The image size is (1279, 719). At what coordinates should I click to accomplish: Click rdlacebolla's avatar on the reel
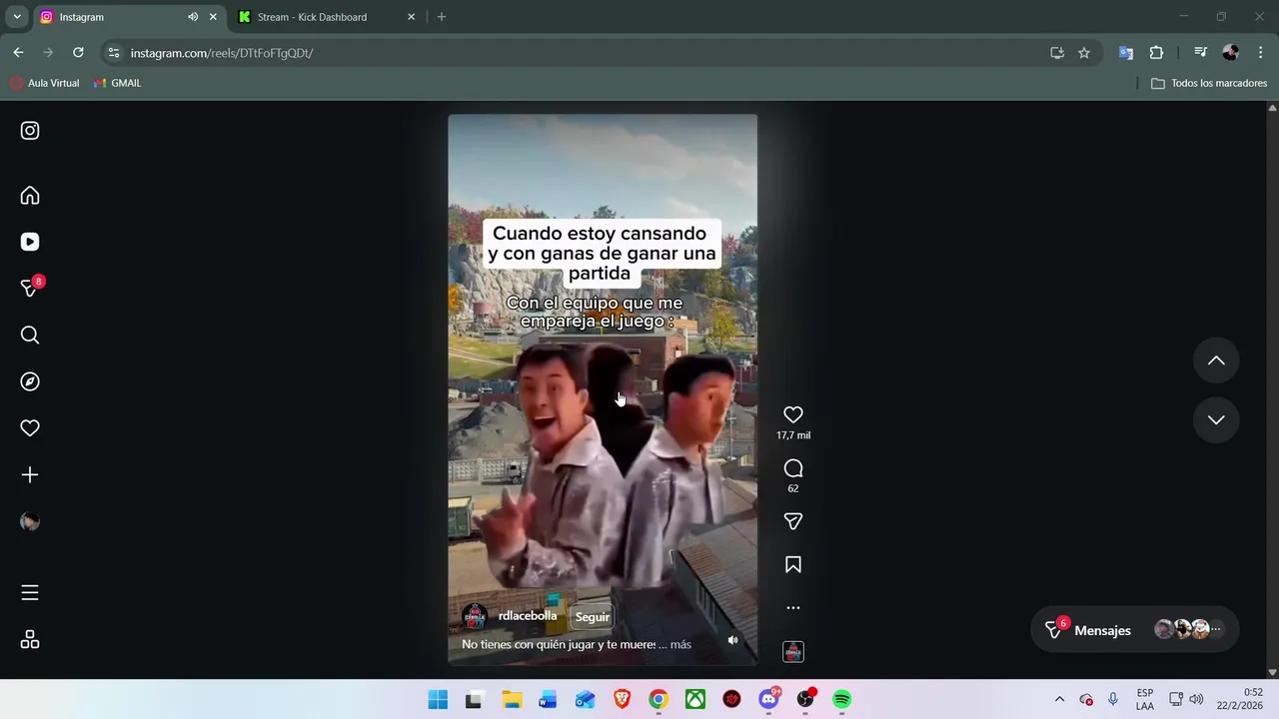(x=476, y=616)
